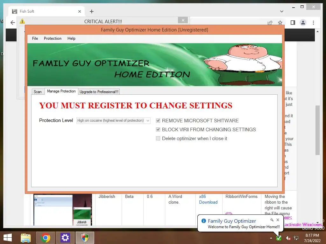
Task: Click the browser page vertical scrollbar thumb
Action: pos(317,130)
